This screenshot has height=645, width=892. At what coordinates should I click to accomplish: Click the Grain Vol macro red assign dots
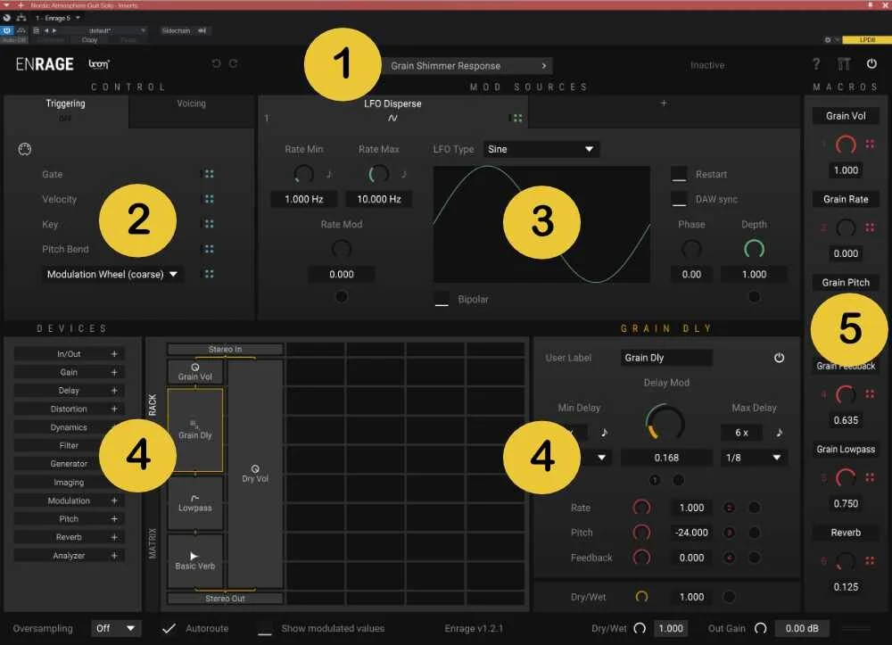pos(870,145)
